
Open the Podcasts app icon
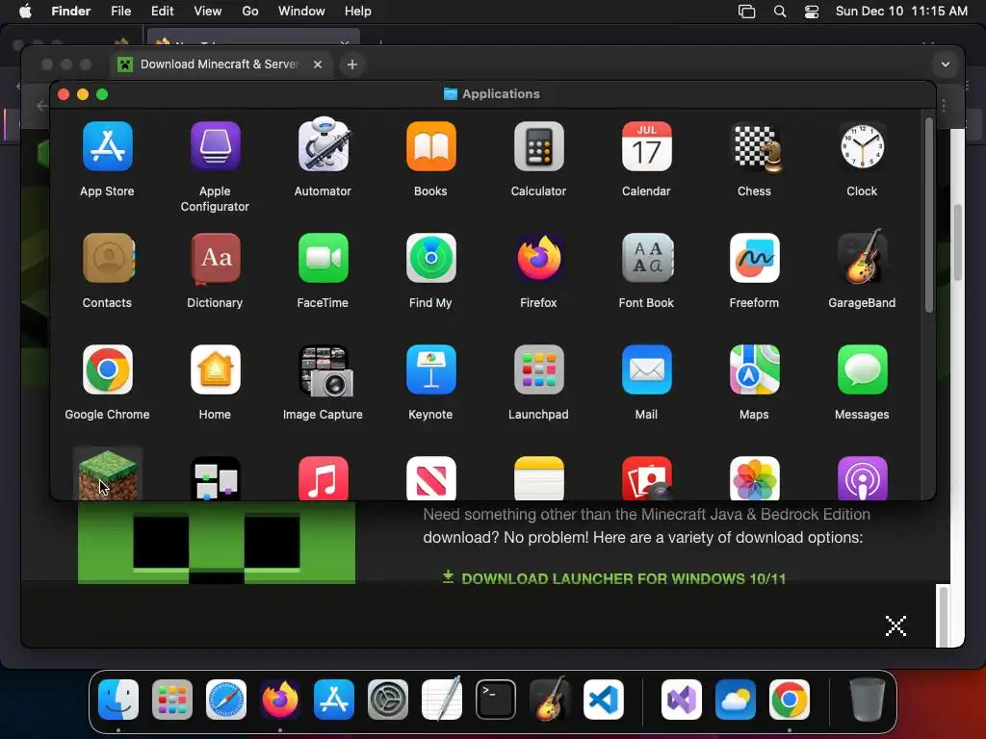[x=862, y=478]
